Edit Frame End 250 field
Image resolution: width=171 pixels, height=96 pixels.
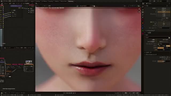[164, 24]
